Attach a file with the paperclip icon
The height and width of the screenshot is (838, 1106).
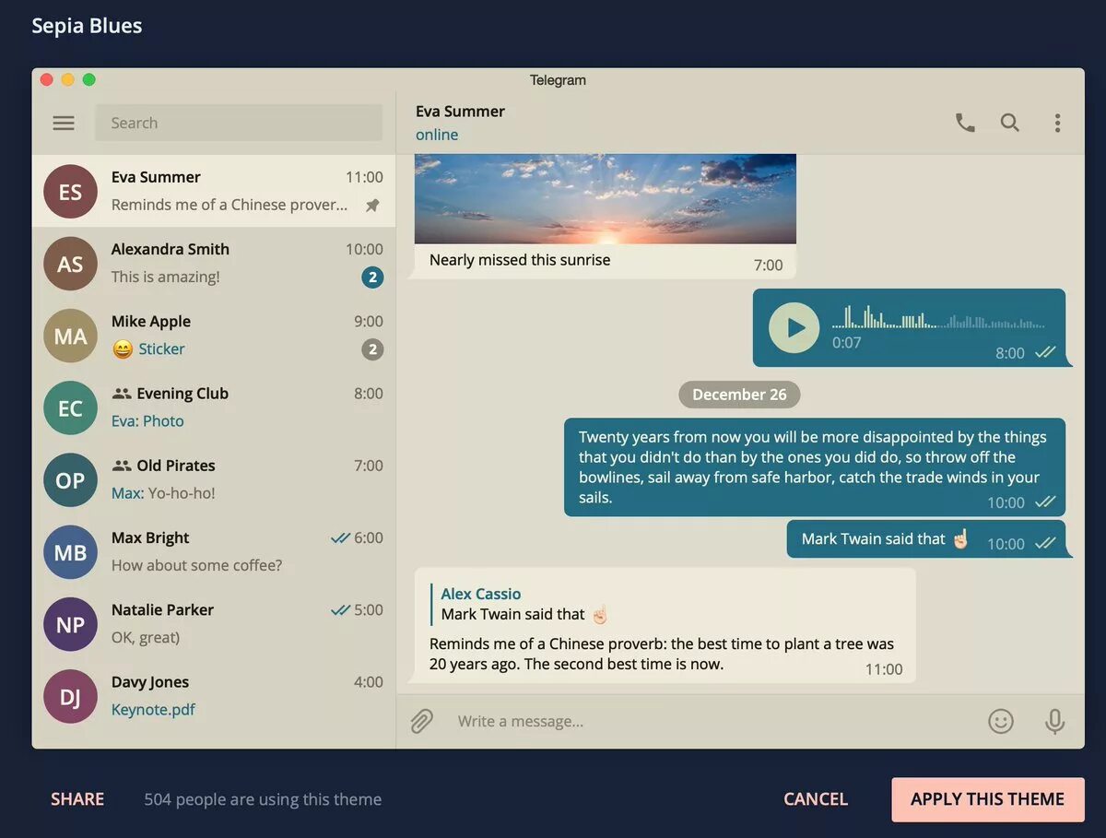421,721
